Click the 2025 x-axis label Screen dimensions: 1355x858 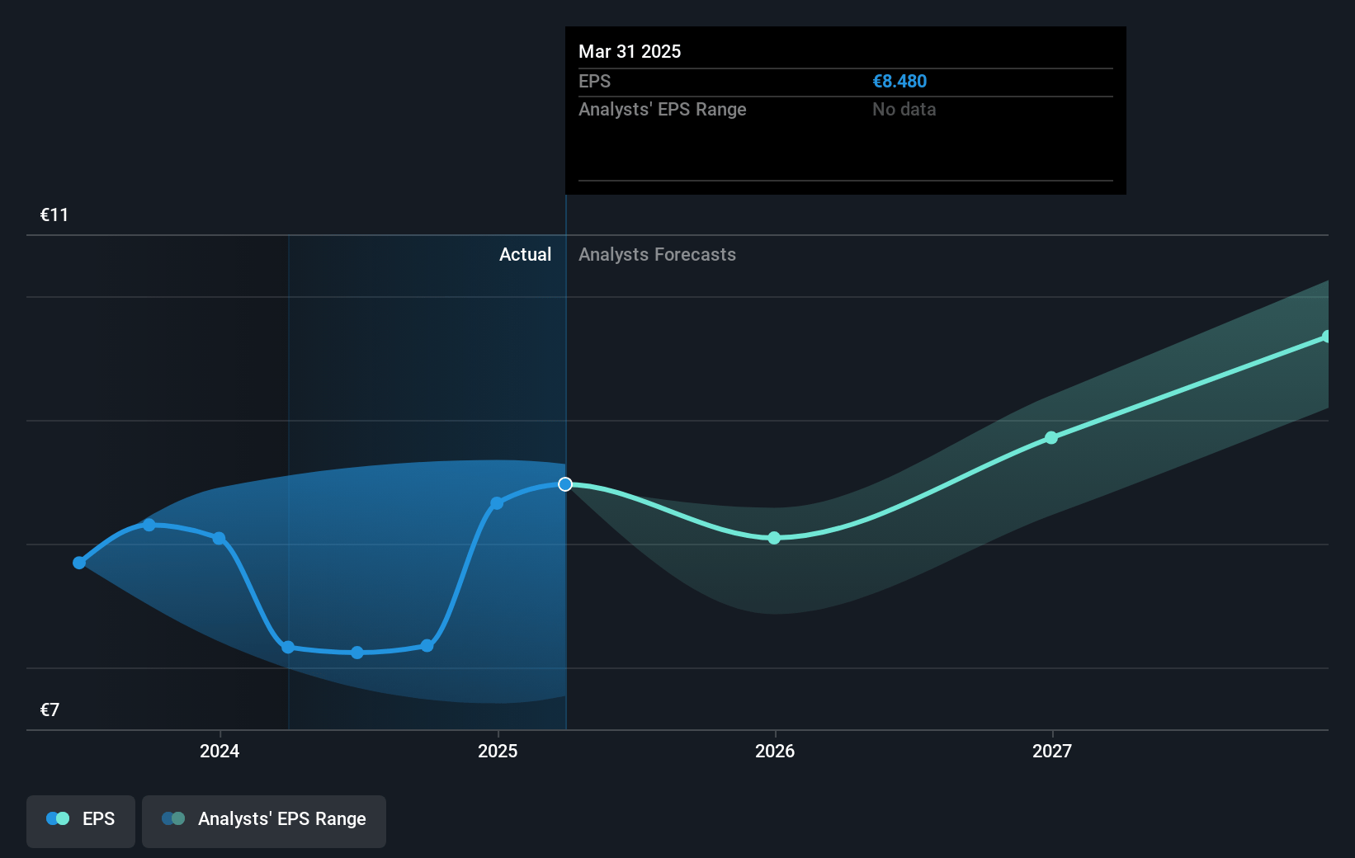pyautogui.click(x=498, y=751)
